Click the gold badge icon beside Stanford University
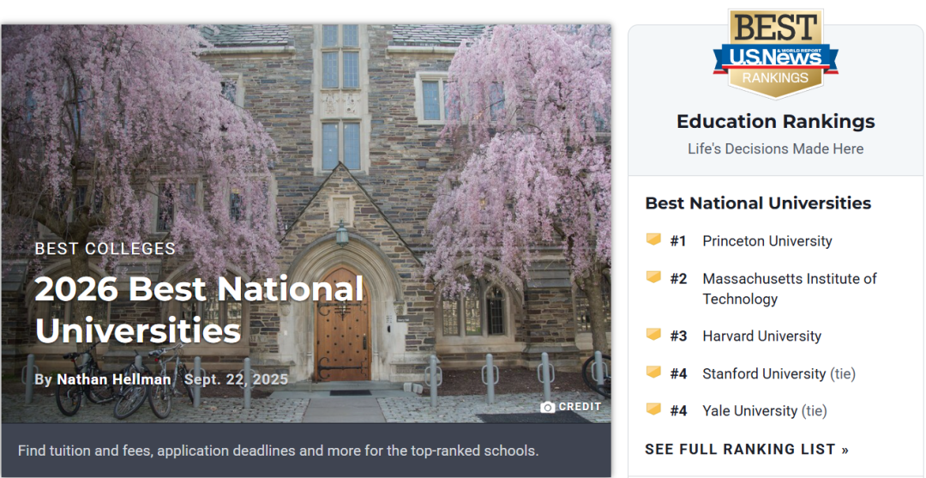 [653, 372]
